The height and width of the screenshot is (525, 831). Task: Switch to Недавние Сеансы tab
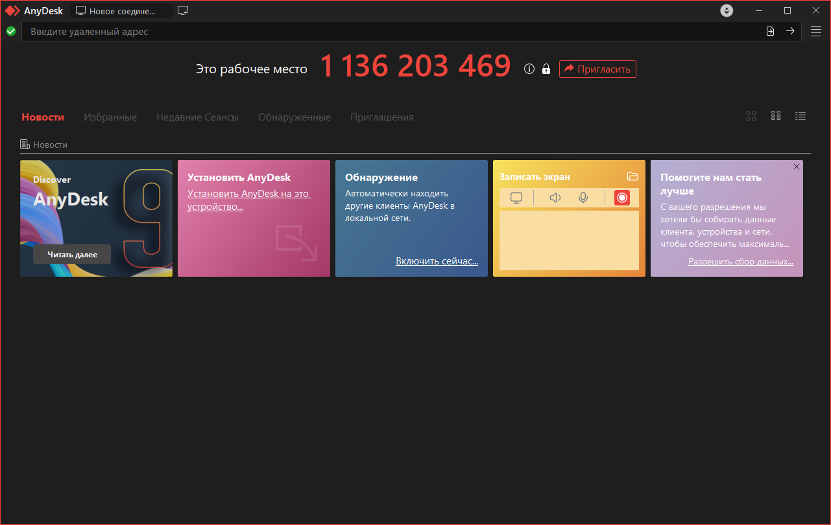tap(197, 117)
